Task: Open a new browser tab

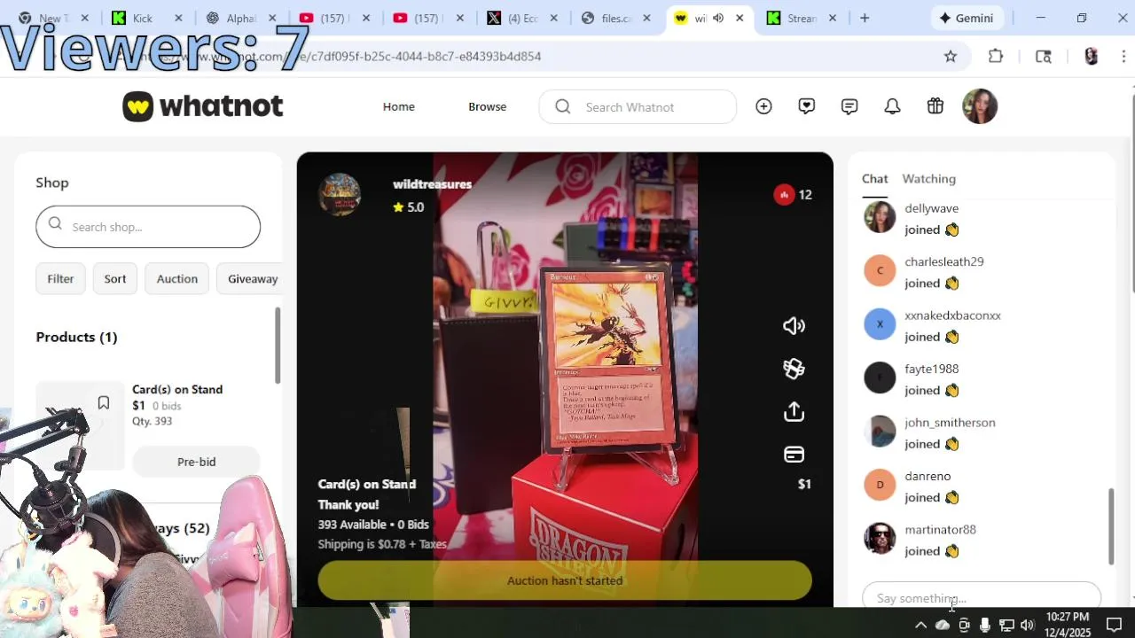Action: click(865, 18)
